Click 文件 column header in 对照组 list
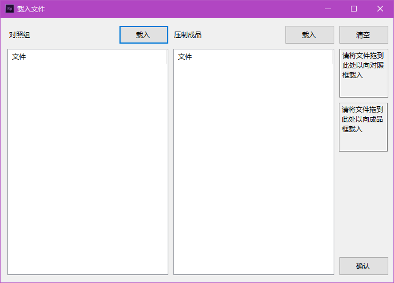Viewport: 394px width, 283px height. 19,57
